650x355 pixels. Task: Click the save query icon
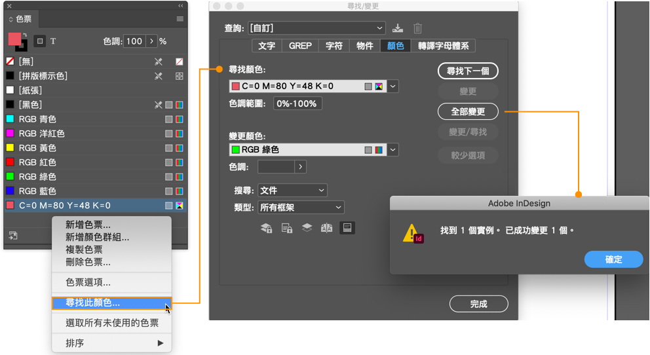click(398, 28)
